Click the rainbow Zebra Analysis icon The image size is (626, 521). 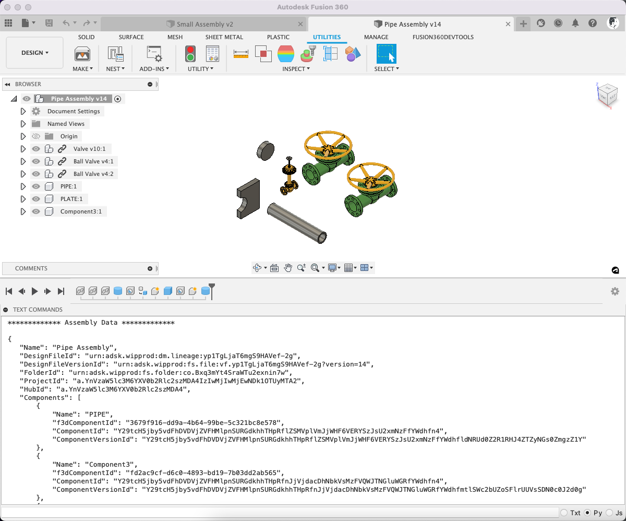coord(286,54)
